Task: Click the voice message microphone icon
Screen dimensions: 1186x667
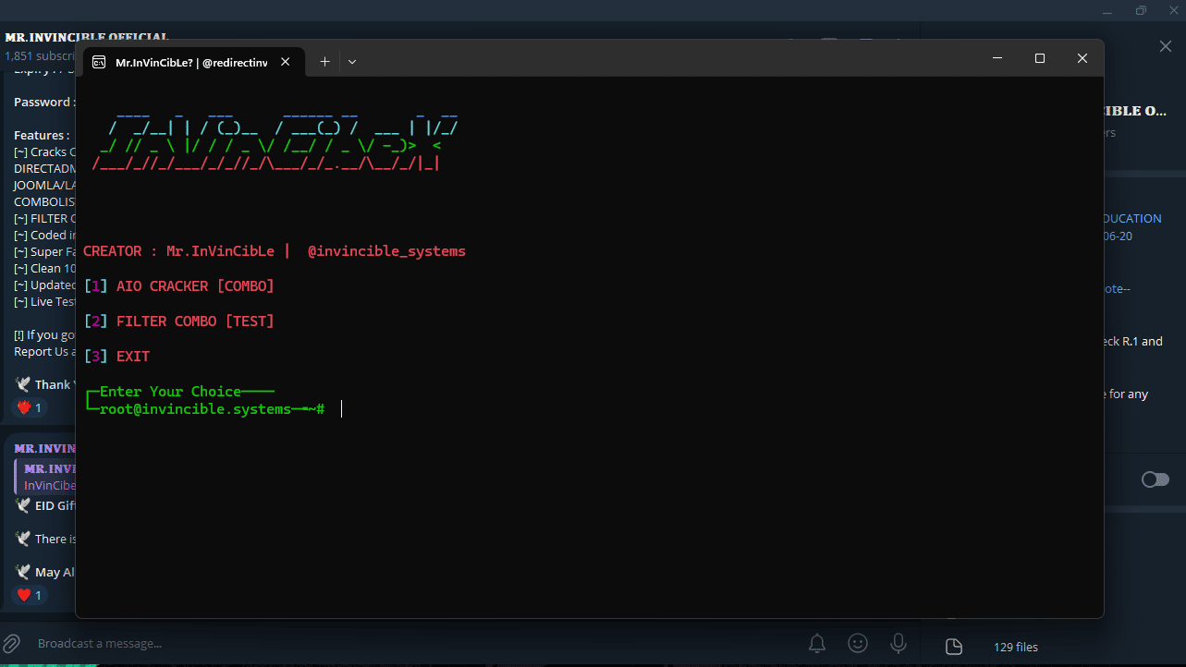Action: [898, 643]
